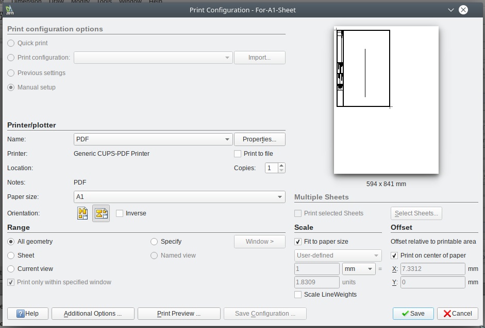Viewport: 485px width, 328px height.
Task: Decrease Copies with down arrow
Action: (281, 170)
